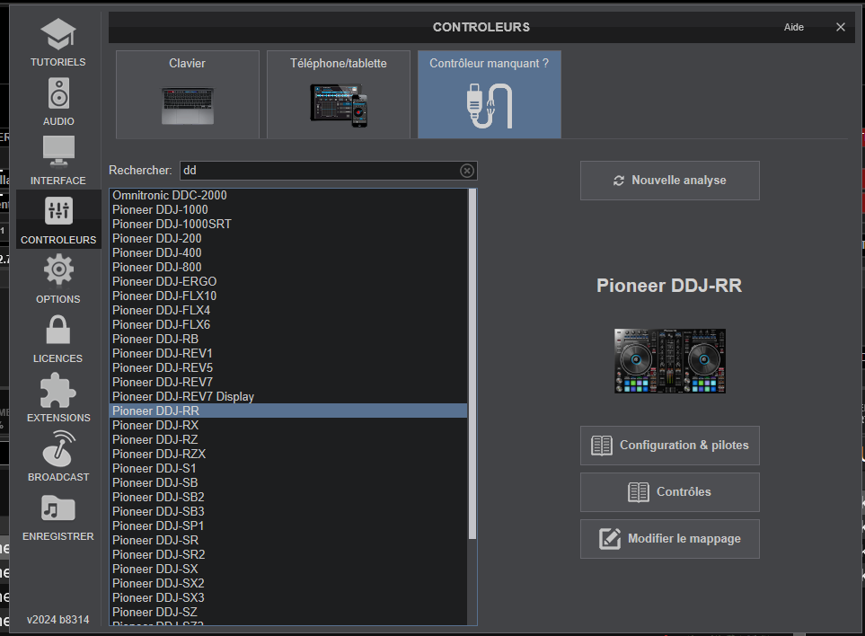Close the Controleurs dialog
Viewport: 865px width, 636px height.
(x=840, y=27)
